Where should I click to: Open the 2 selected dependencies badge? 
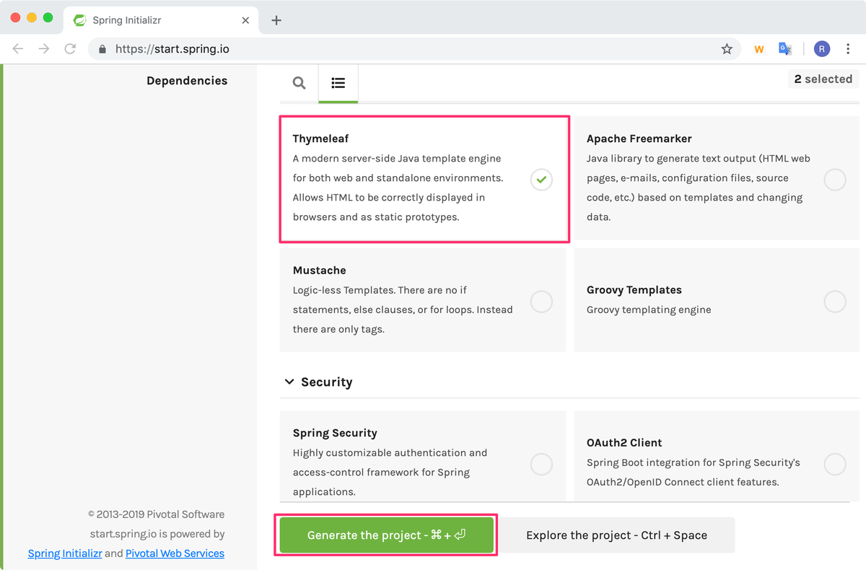click(x=823, y=79)
